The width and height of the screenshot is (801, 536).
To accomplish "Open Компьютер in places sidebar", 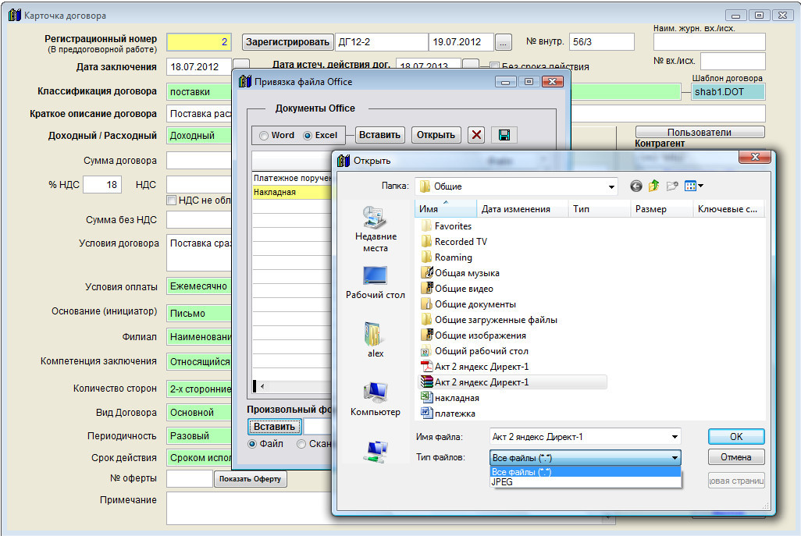I will click(x=376, y=398).
